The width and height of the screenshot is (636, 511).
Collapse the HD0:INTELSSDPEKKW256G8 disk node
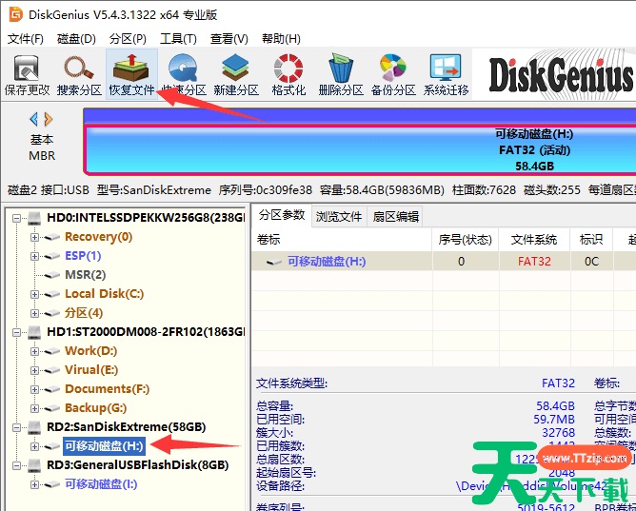17,218
